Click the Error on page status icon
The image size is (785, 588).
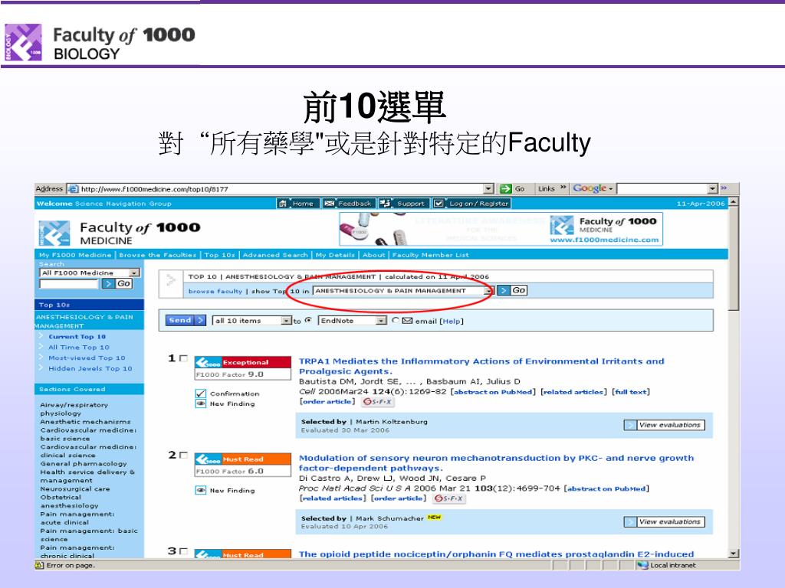click(40, 565)
